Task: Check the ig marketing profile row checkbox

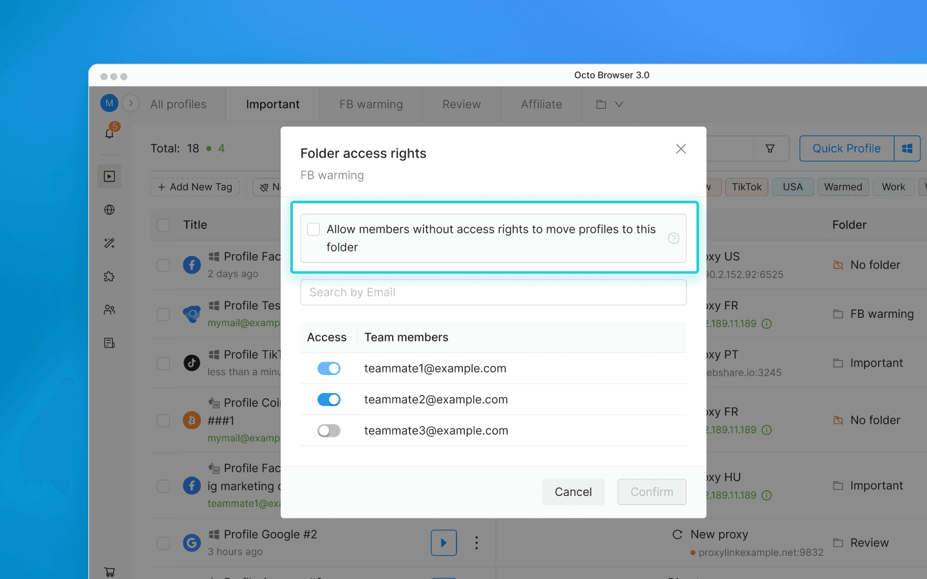Action: pos(164,486)
